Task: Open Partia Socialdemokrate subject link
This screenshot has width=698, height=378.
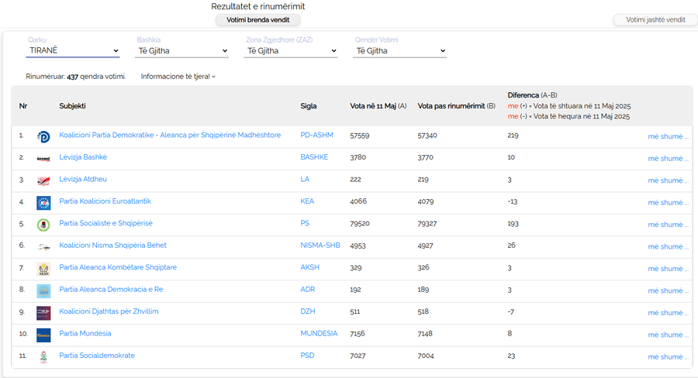Action: [97, 356]
